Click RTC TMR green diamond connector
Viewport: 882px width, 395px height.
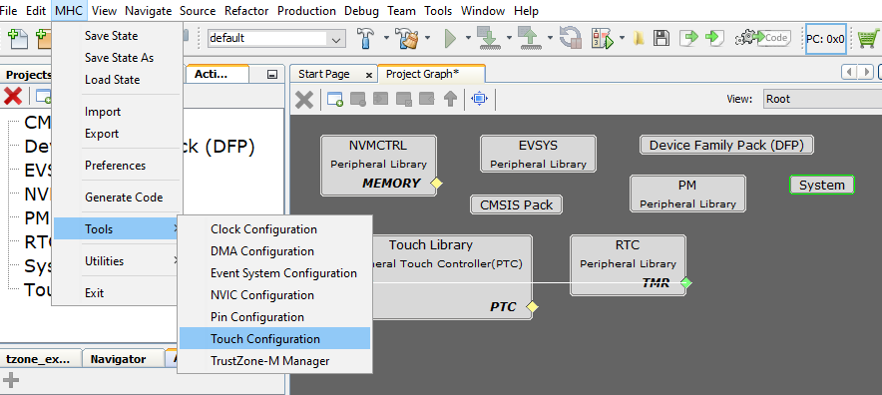click(685, 283)
